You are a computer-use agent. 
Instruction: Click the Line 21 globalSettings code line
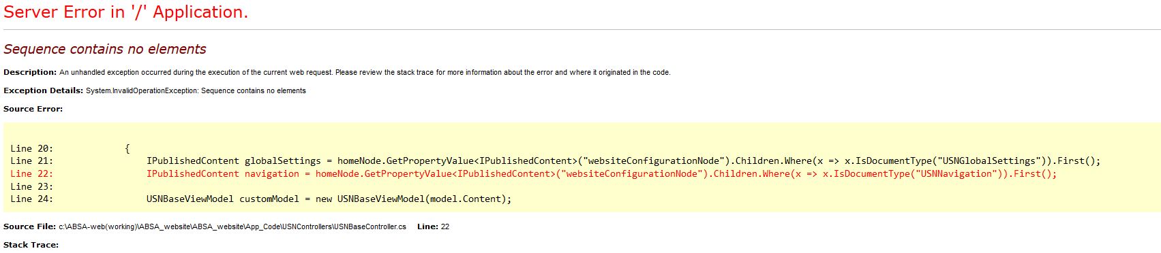623,161
